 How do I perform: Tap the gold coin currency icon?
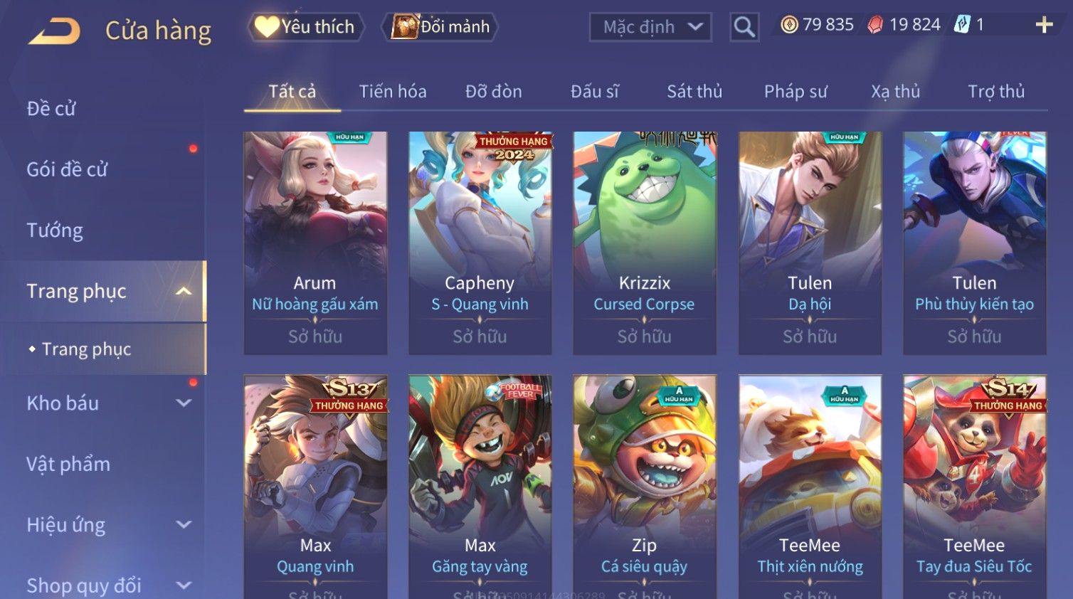pyautogui.click(x=789, y=25)
